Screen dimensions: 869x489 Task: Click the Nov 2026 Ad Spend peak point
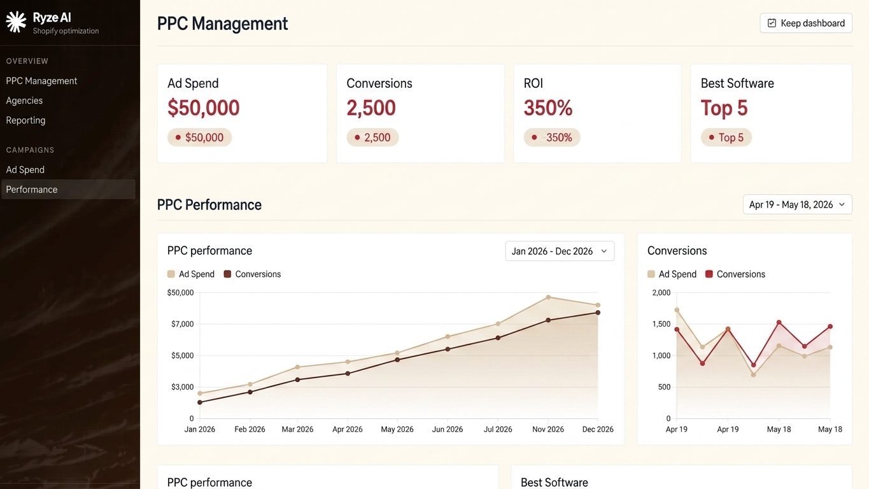tap(548, 297)
